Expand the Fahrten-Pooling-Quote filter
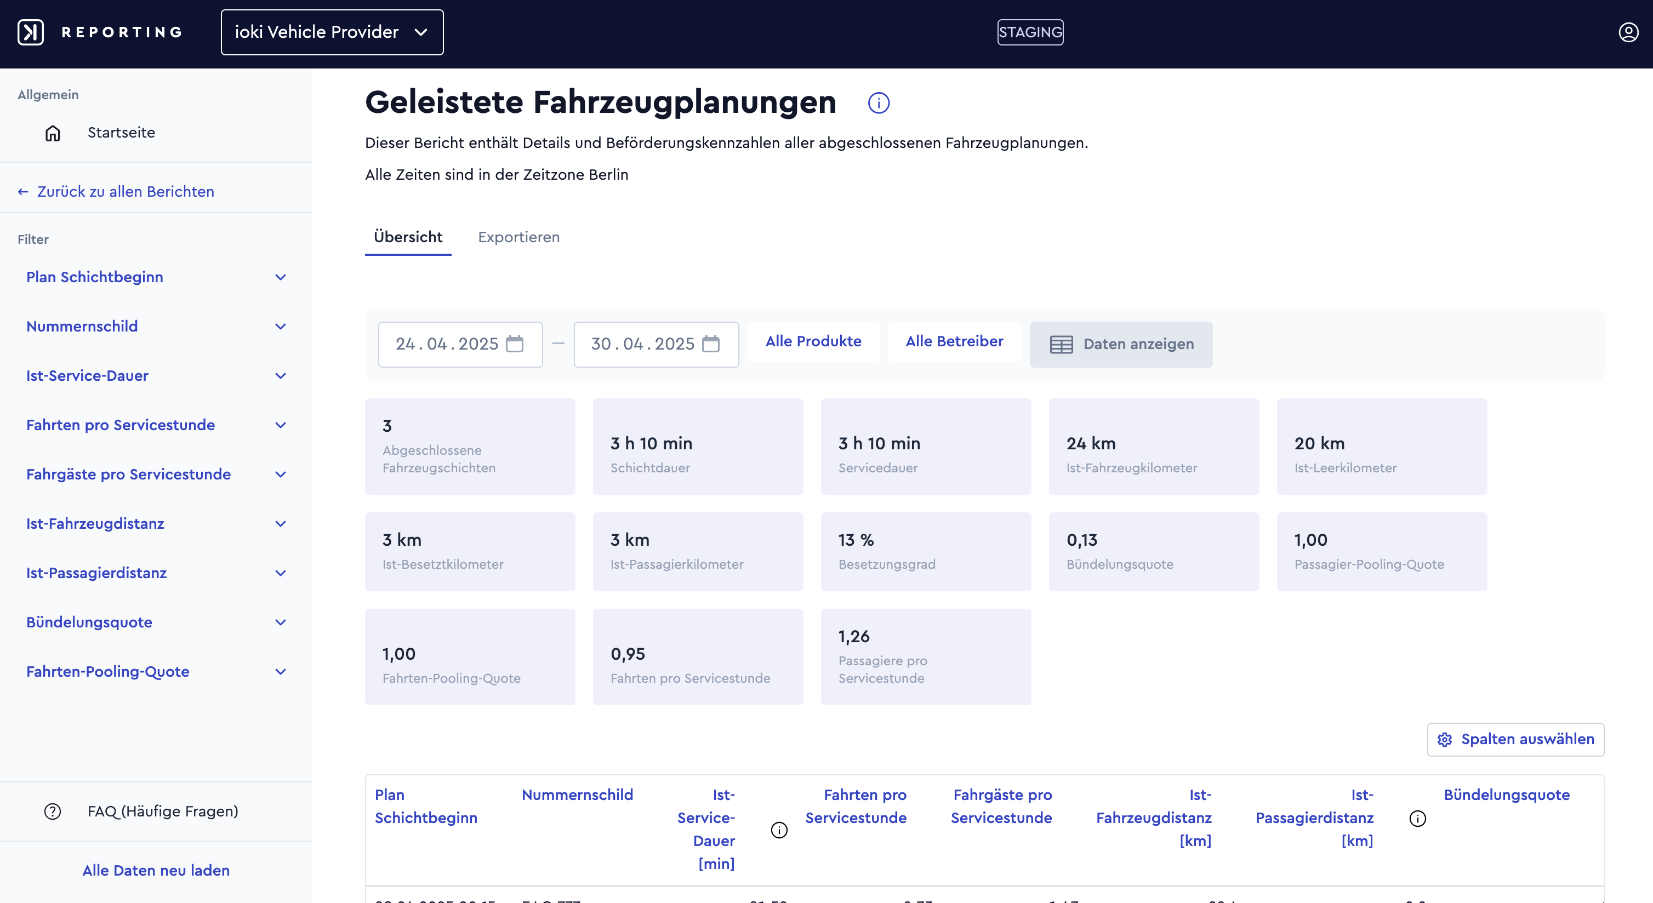This screenshot has width=1653, height=903. [156, 672]
